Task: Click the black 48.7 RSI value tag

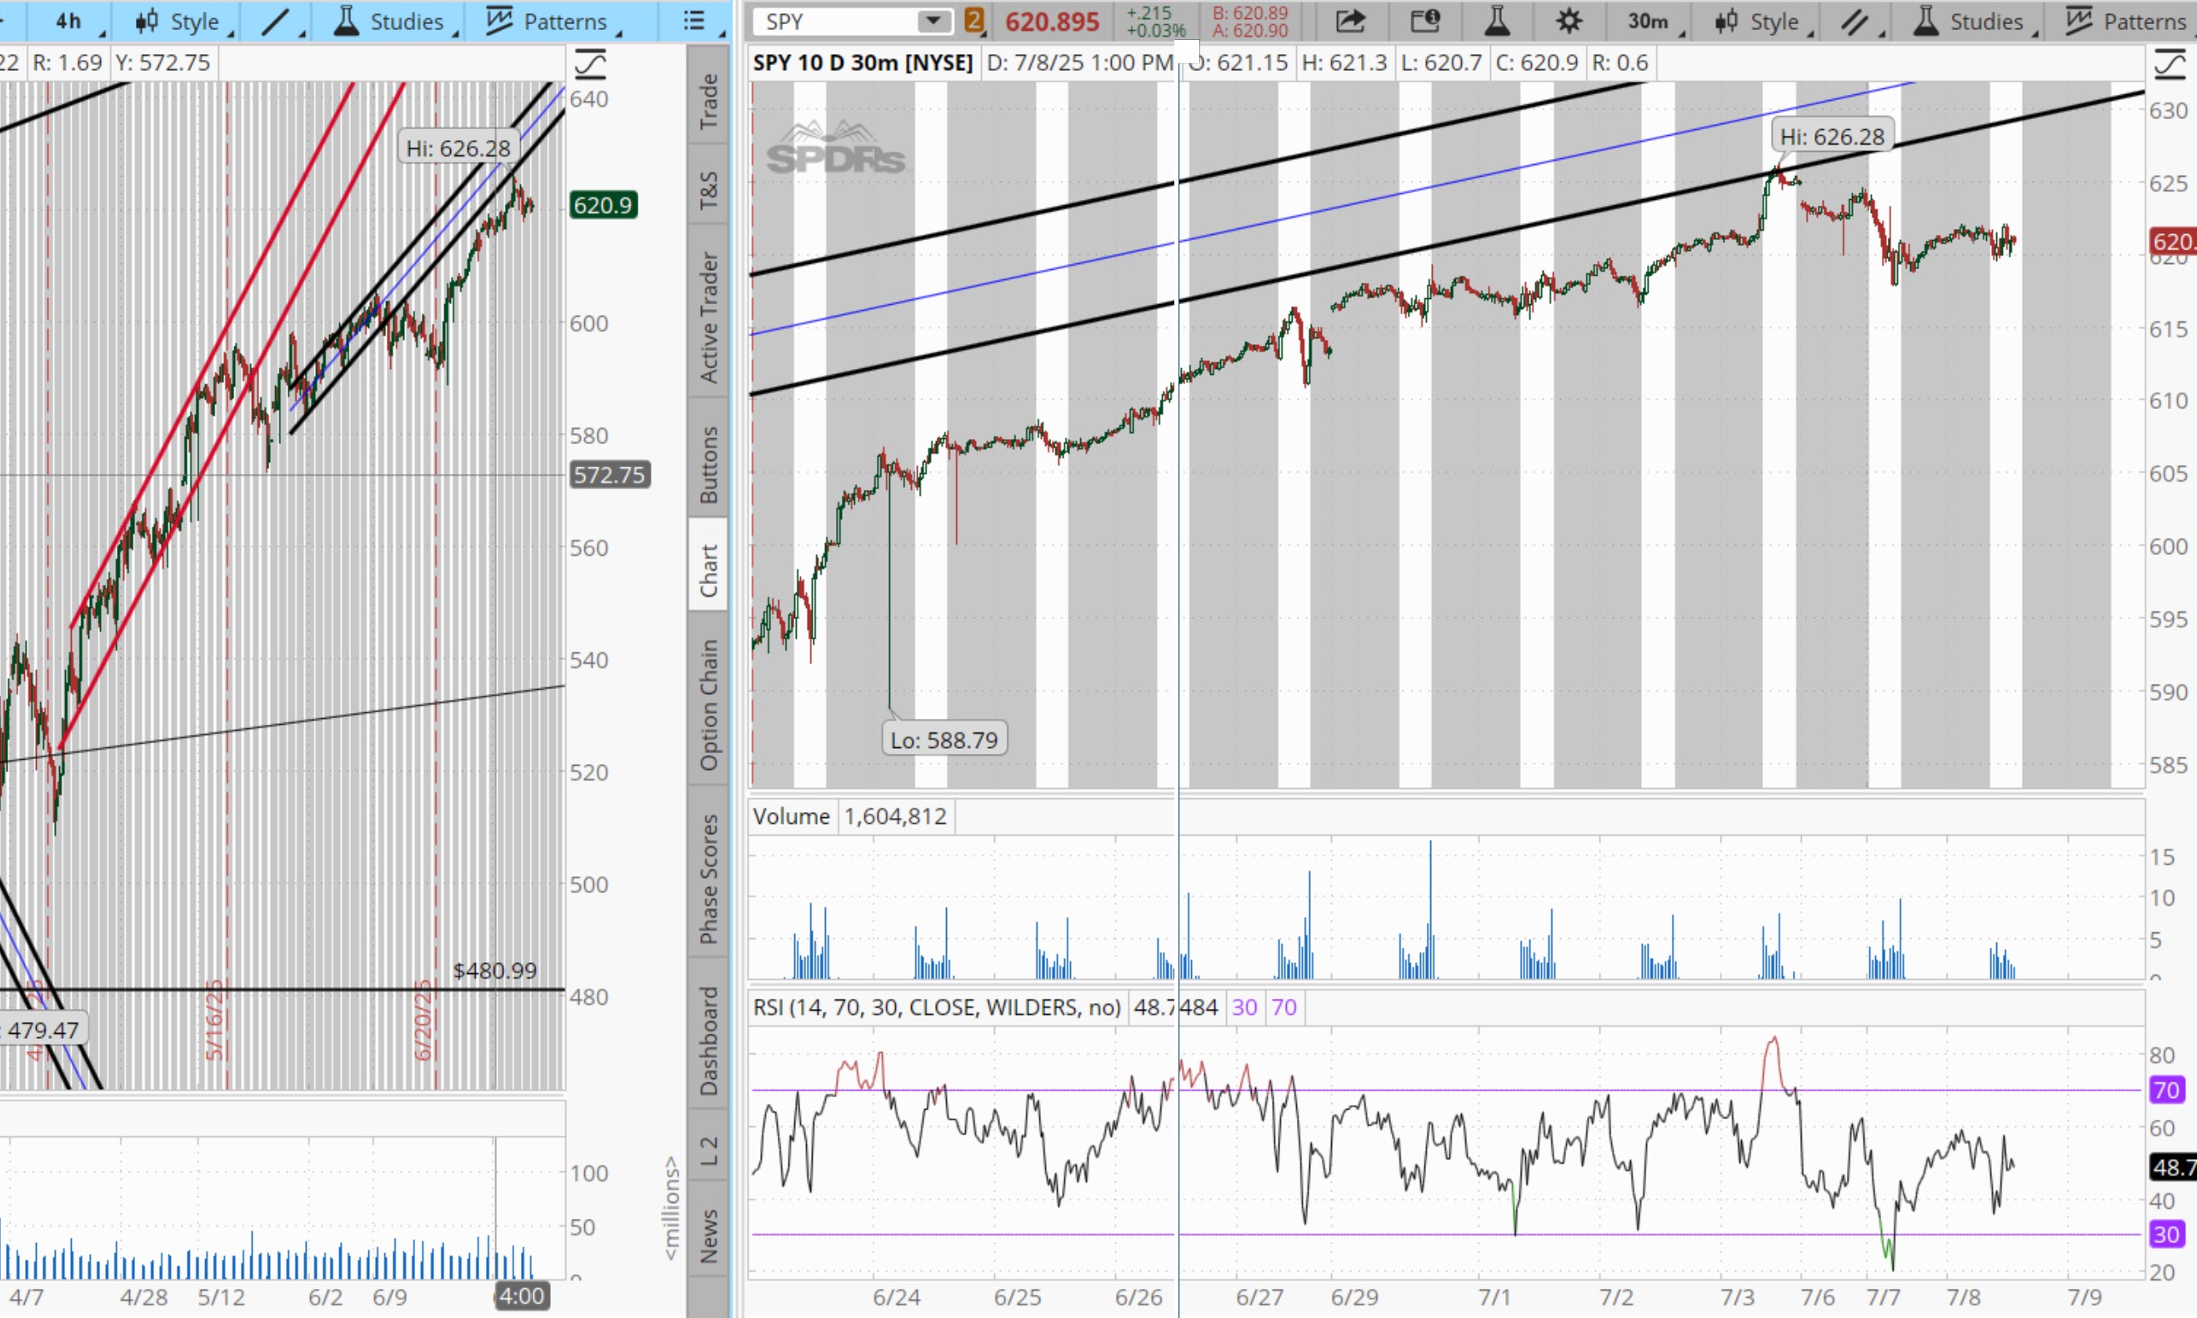Action: click(2173, 1166)
